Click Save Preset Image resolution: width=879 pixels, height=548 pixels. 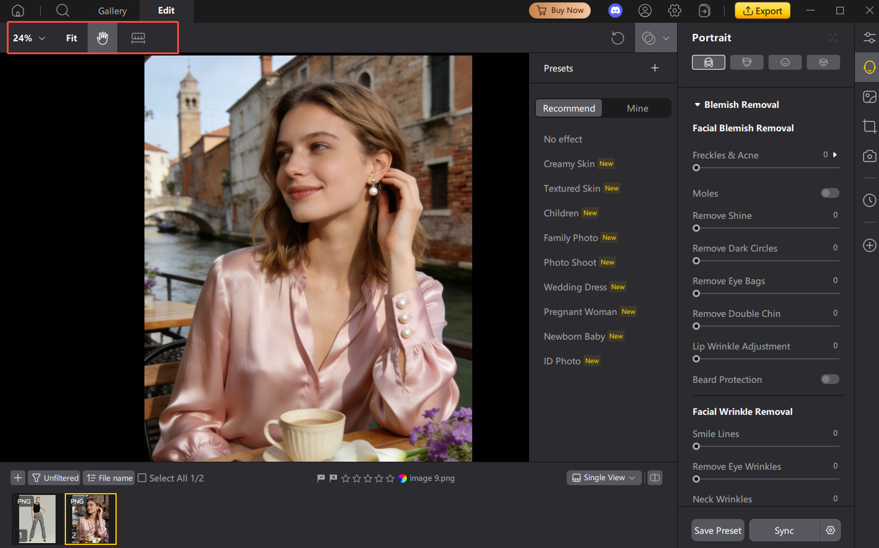[x=717, y=530]
